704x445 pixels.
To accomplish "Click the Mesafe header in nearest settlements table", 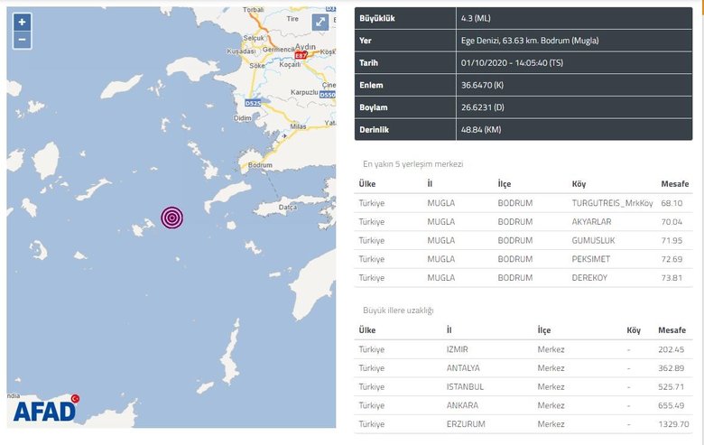I will coord(675,184).
